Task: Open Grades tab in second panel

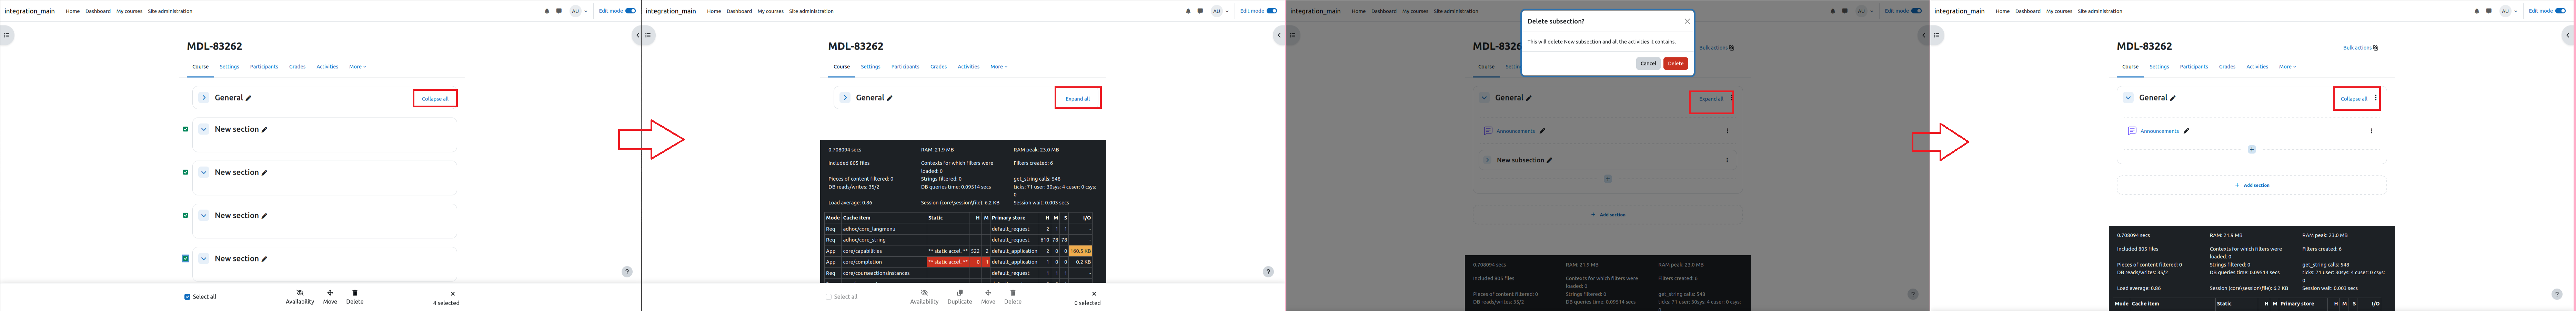Action: point(938,67)
